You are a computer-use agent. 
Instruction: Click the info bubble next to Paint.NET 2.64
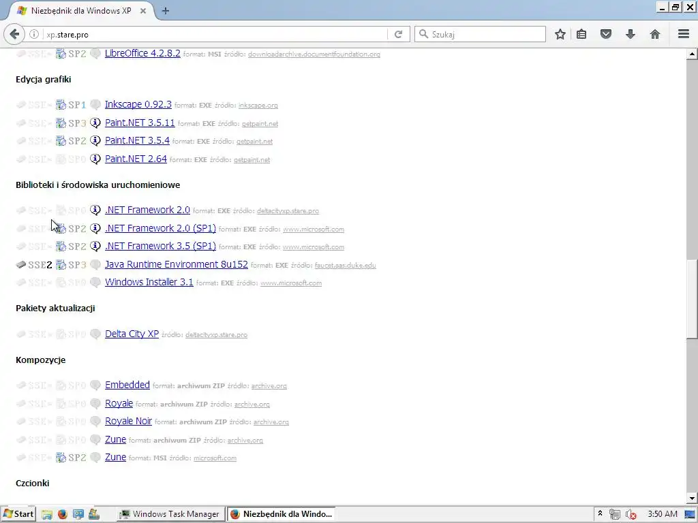95,159
